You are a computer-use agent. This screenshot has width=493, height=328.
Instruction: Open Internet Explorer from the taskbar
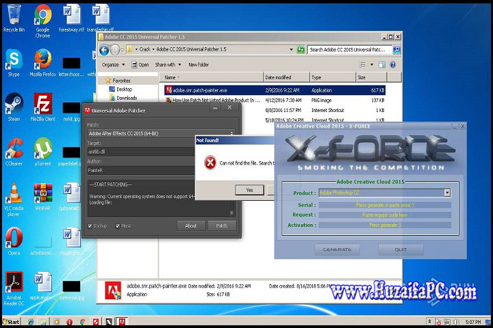click(x=31, y=322)
